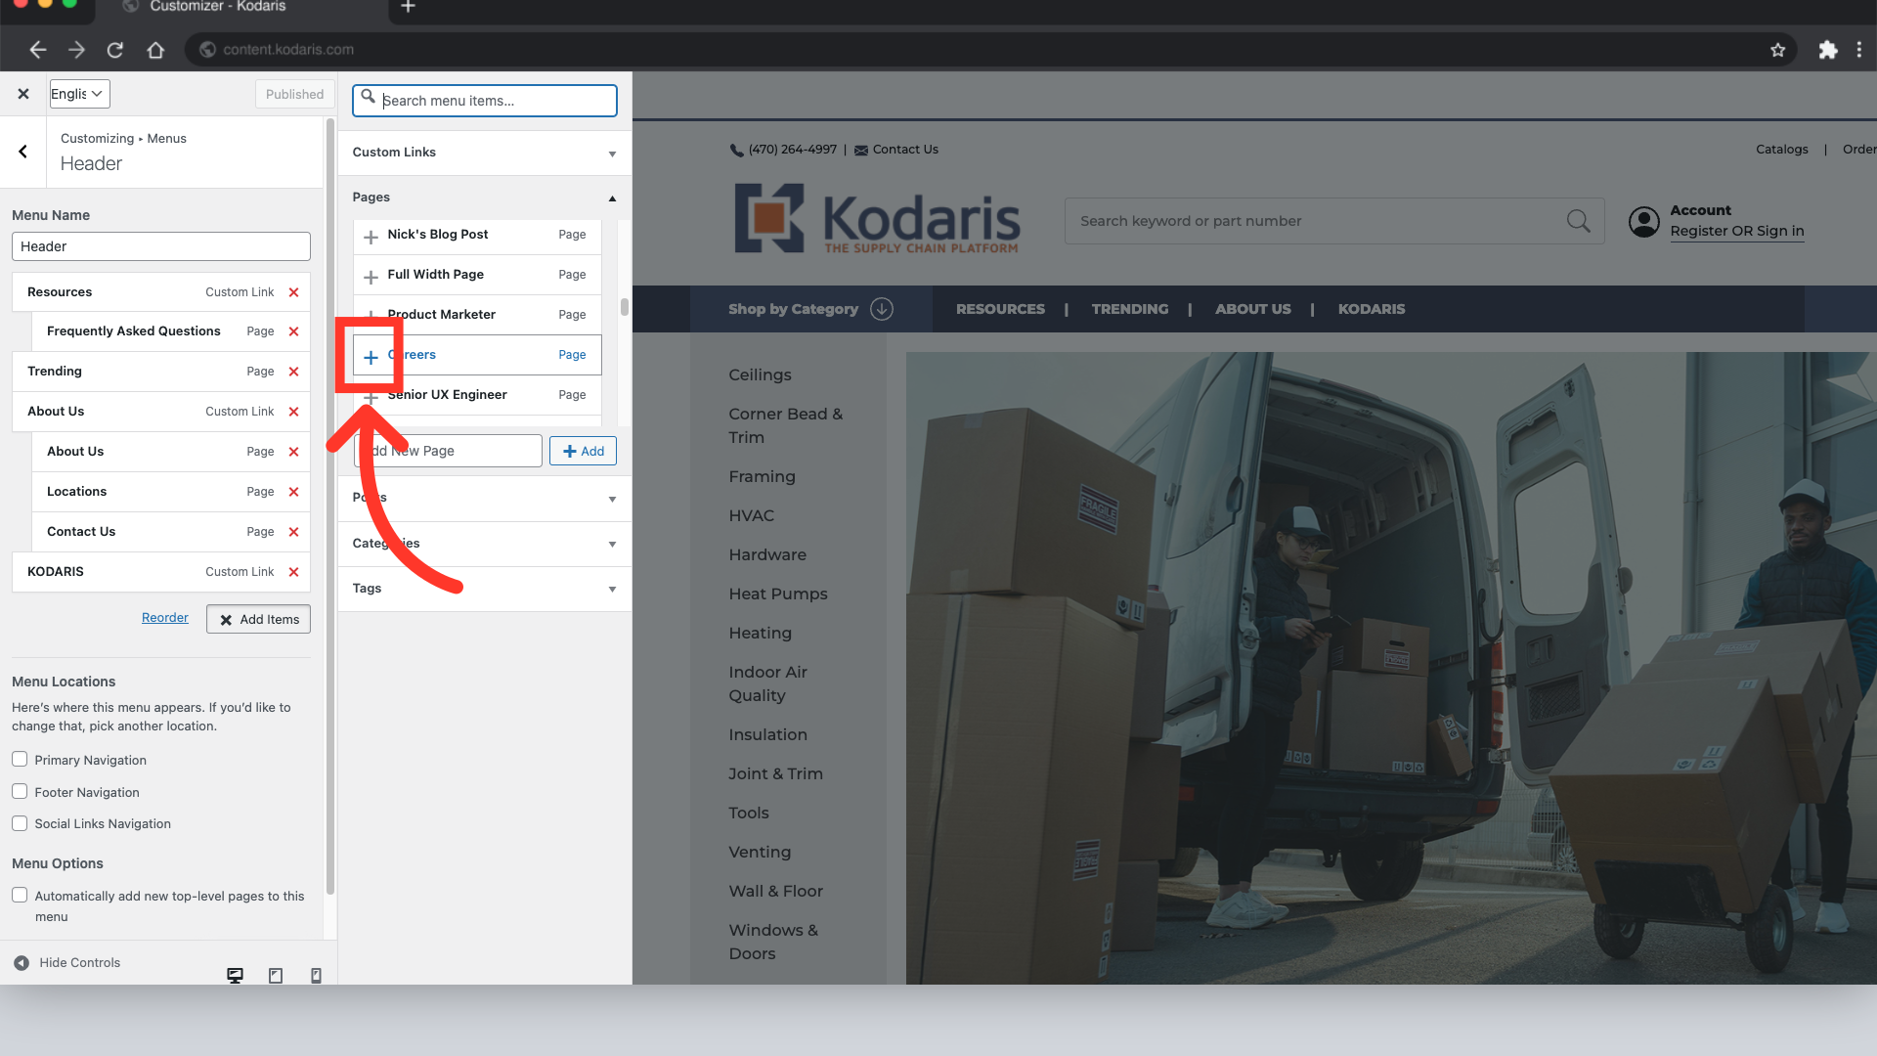This screenshot has width=1877, height=1056.
Task: Check the Footer Navigation location
Action: click(20, 792)
